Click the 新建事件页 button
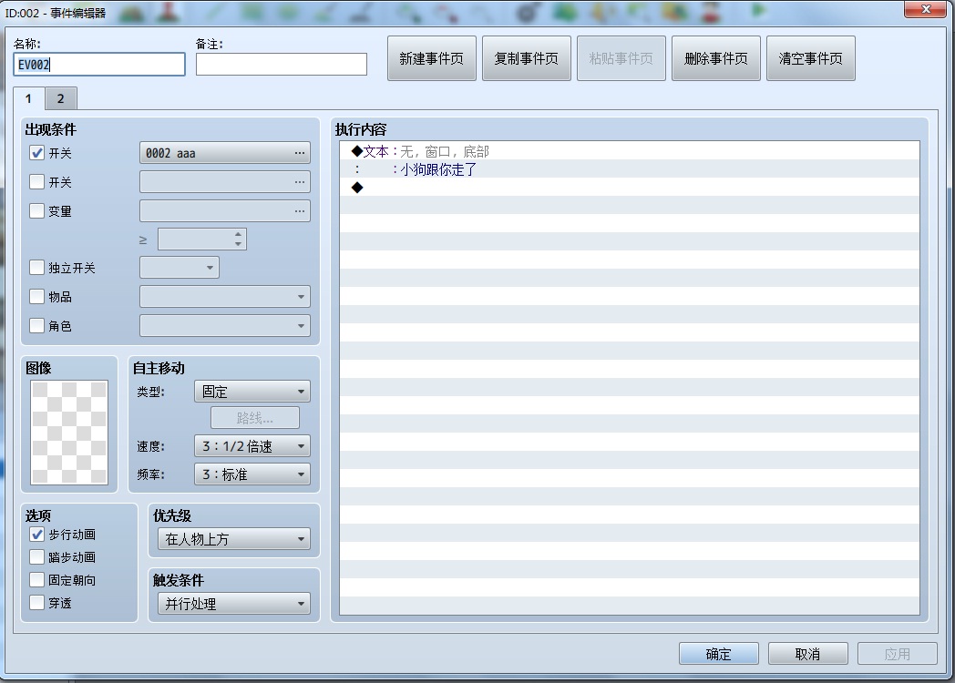The width and height of the screenshot is (955, 683). click(x=432, y=58)
